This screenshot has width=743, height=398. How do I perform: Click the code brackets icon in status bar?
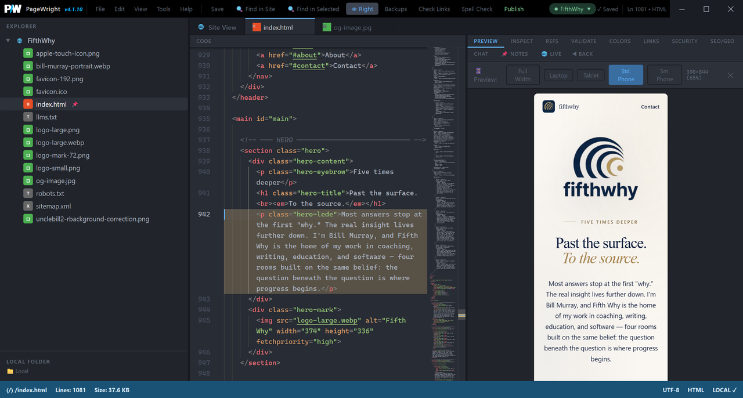click(9, 390)
